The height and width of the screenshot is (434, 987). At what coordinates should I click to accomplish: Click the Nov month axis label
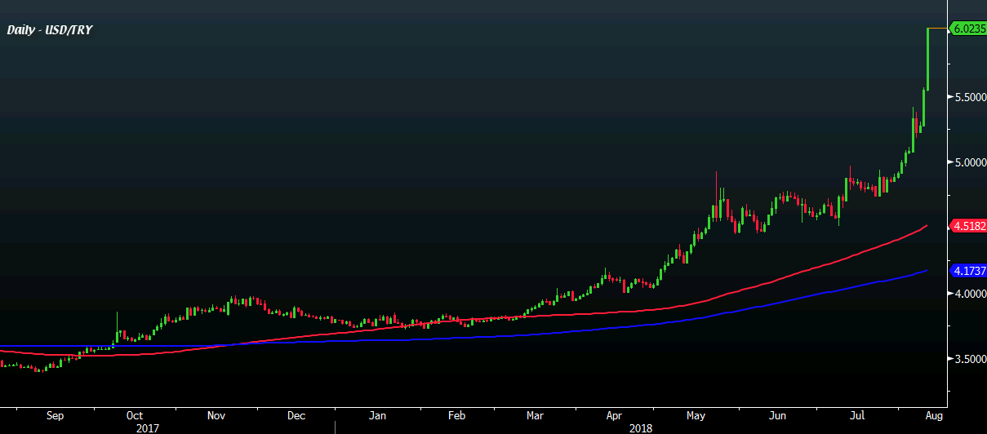pyautogui.click(x=216, y=416)
